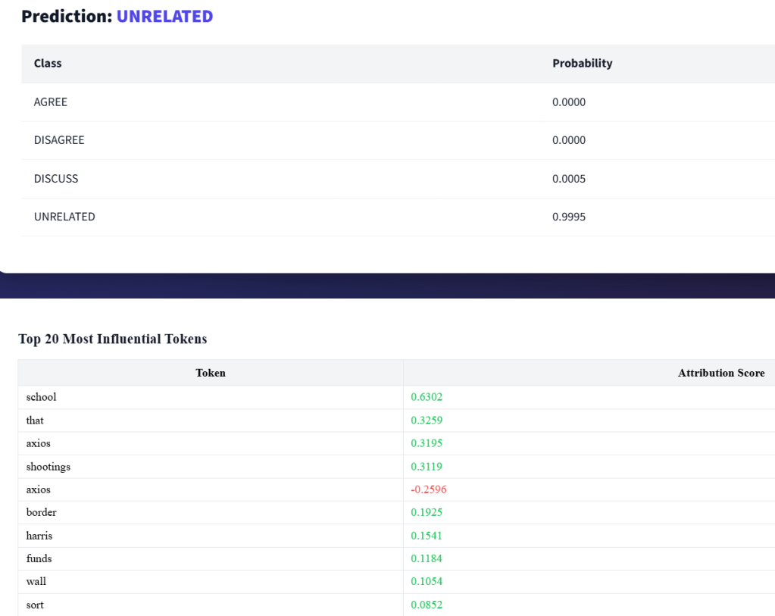Sort by the Attribution Score column header
The height and width of the screenshot is (616, 775).
(x=720, y=373)
